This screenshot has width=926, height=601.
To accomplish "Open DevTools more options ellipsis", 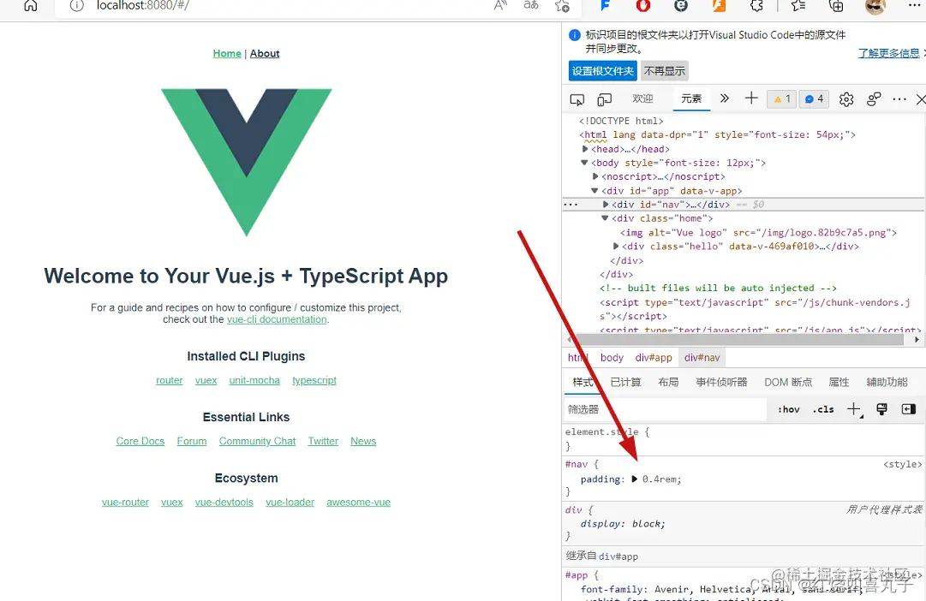I will (899, 99).
